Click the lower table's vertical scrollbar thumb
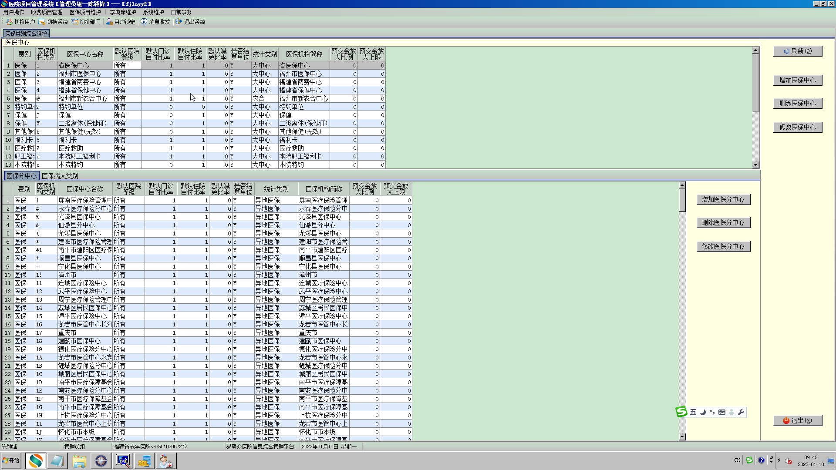This screenshot has width=836, height=470. 682,201
